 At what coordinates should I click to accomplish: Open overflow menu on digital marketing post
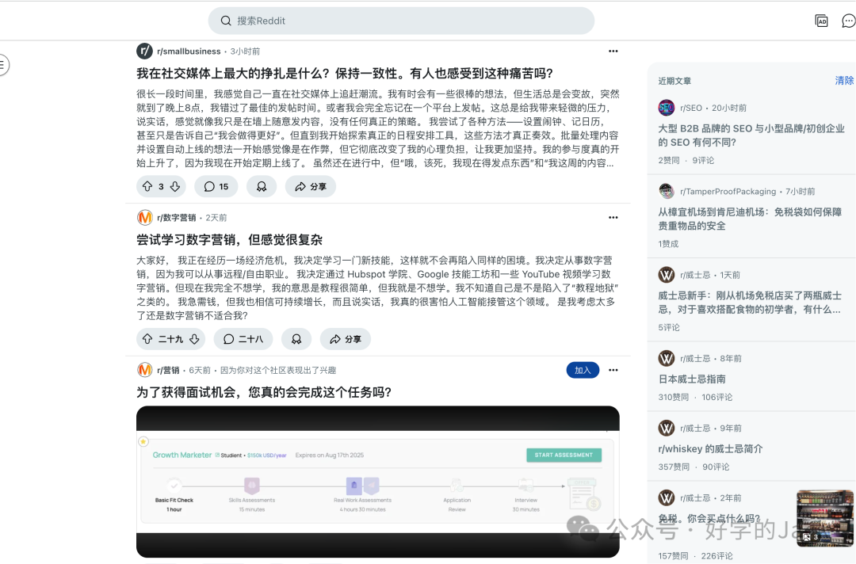click(x=613, y=216)
